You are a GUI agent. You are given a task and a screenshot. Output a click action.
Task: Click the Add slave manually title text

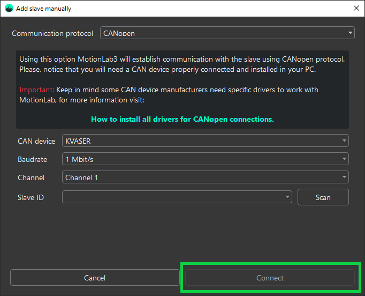[x=44, y=9]
